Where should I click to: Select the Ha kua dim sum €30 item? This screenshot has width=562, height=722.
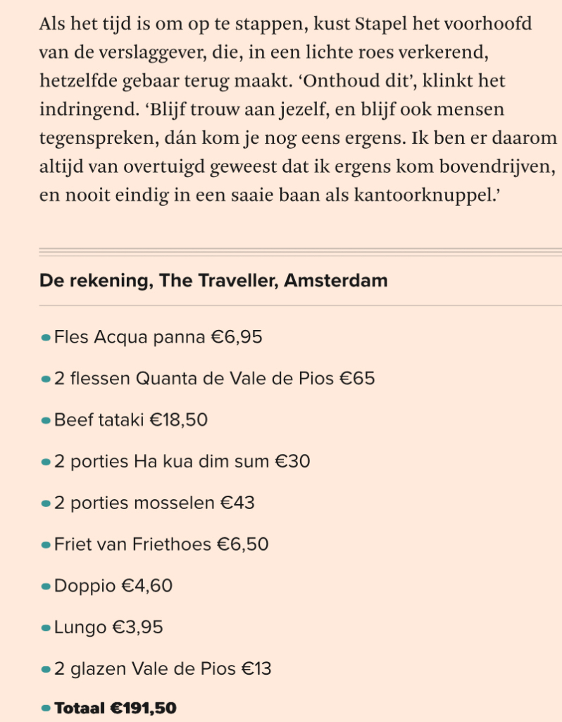tap(182, 463)
